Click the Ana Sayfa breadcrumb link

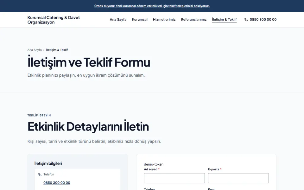pyautogui.click(x=35, y=50)
